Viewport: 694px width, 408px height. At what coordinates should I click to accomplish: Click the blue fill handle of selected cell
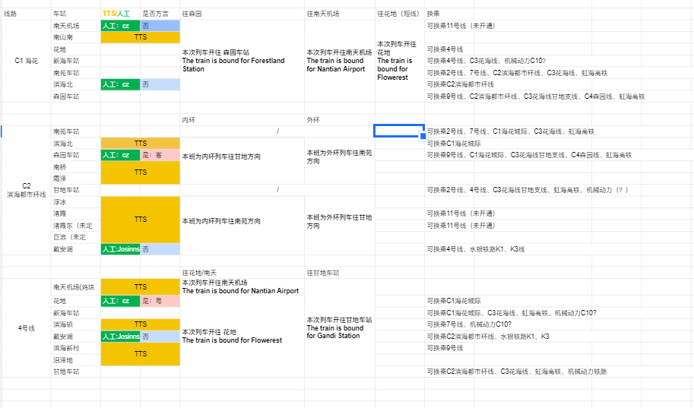point(422,137)
